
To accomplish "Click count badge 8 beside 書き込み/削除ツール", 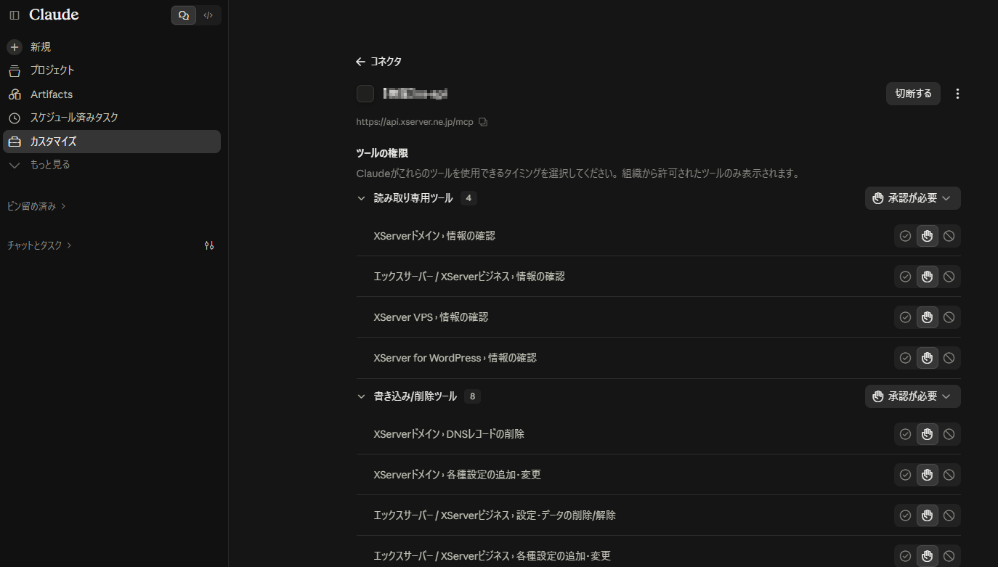I will click(x=472, y=396).
